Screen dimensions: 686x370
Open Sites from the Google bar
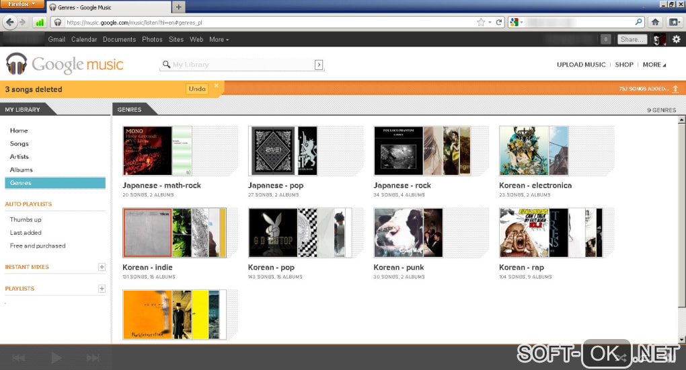176,40
